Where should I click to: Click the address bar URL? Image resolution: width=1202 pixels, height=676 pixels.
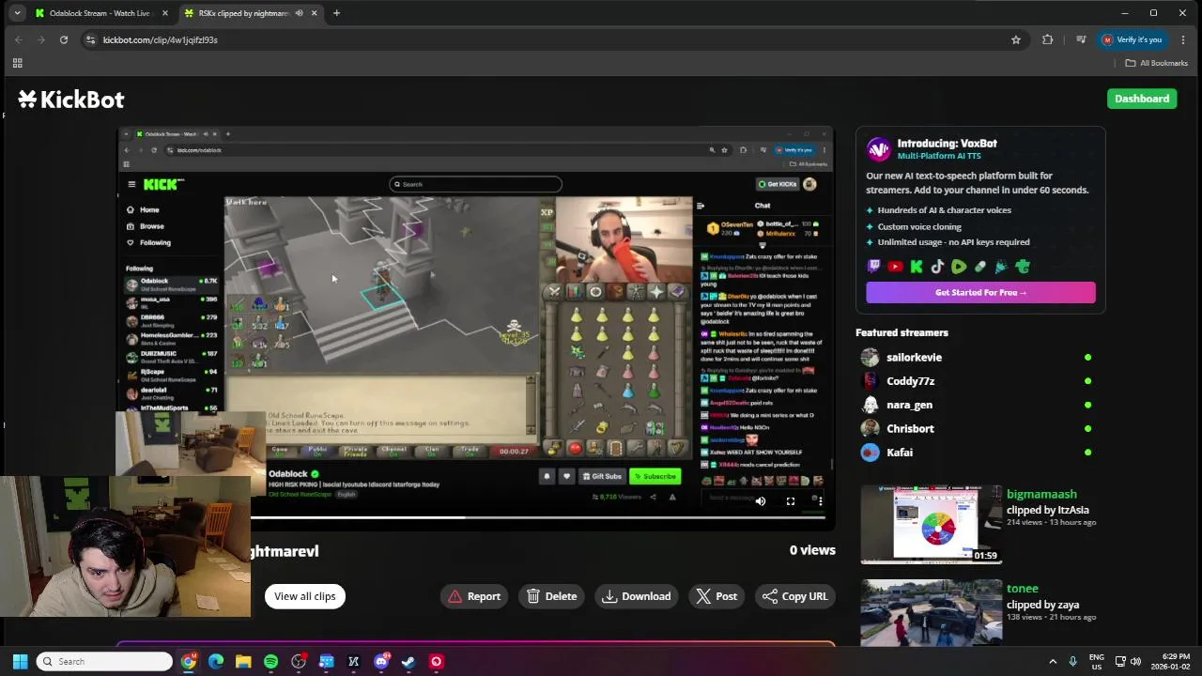160,40
